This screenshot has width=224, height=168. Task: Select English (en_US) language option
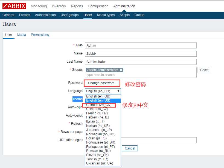click(x=103, y=100)
